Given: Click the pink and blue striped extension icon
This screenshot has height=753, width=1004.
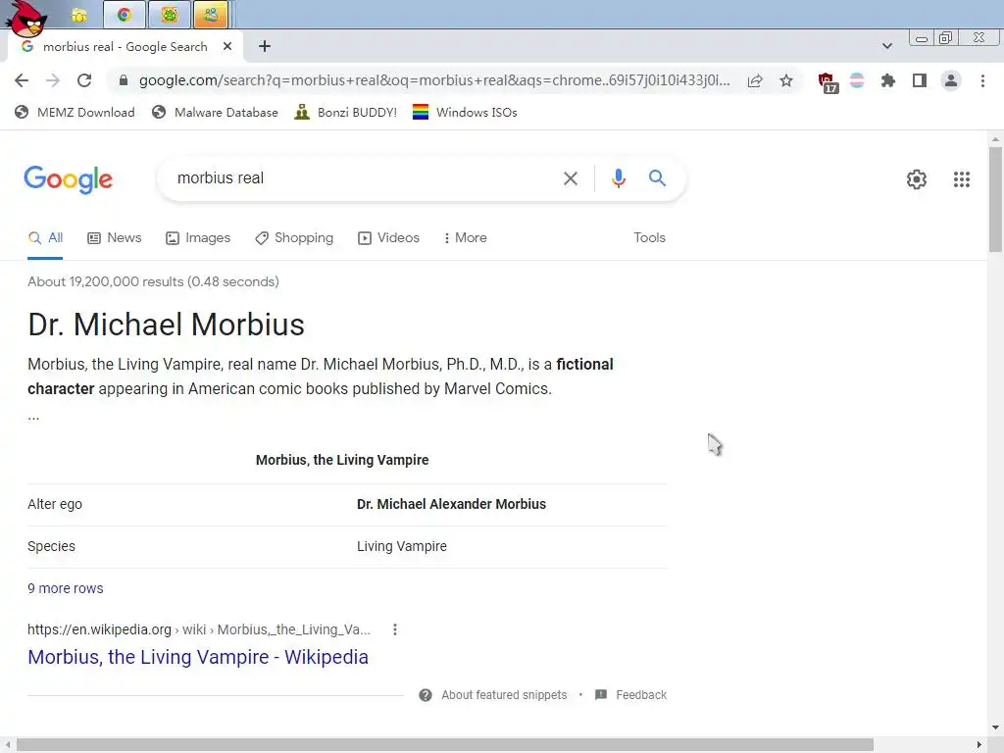Looking at the screenshot, I should tap(857, 80).
